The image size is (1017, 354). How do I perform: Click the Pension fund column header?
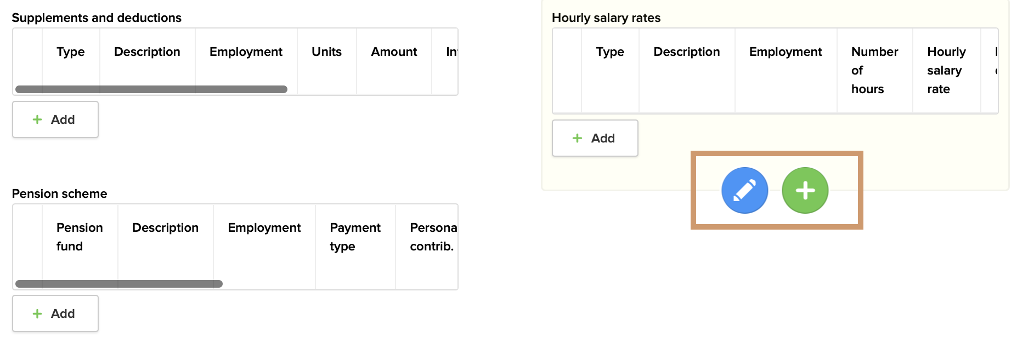(x=80, y=237)
